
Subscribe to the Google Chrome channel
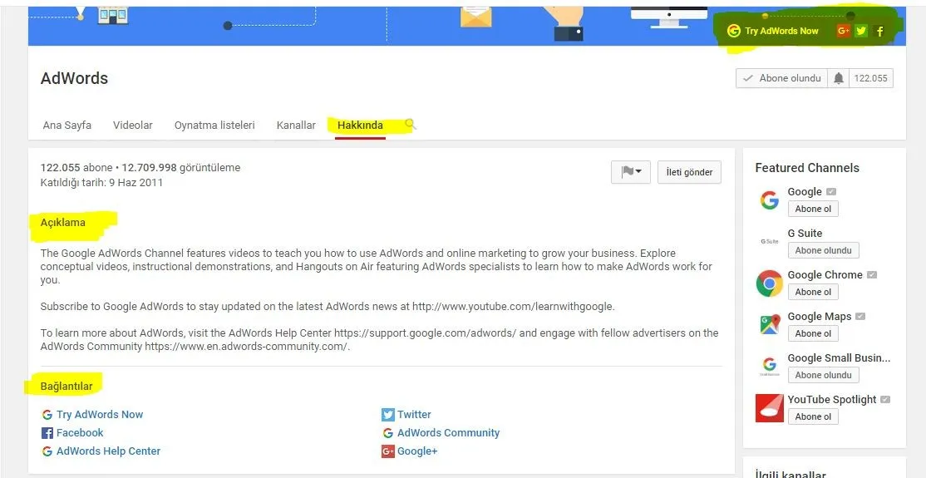pos(813,292)
